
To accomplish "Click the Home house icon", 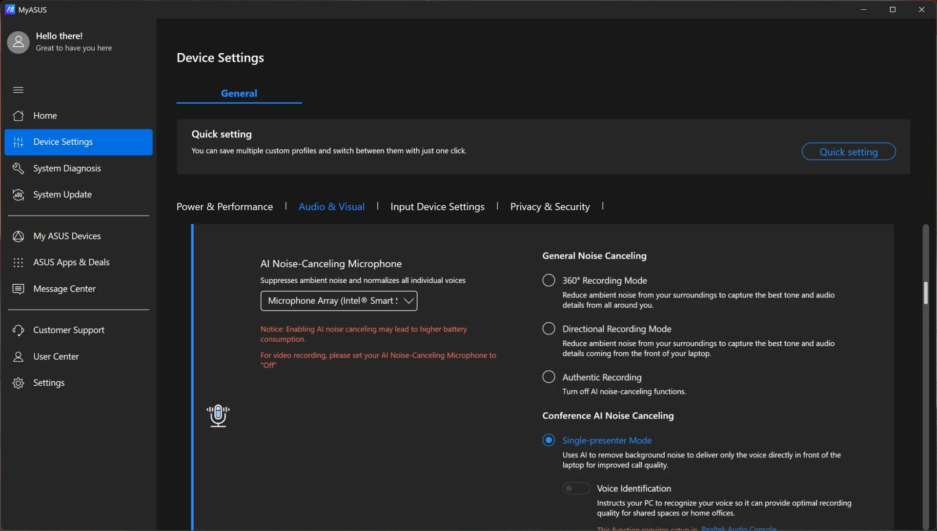I will [18, 116].
